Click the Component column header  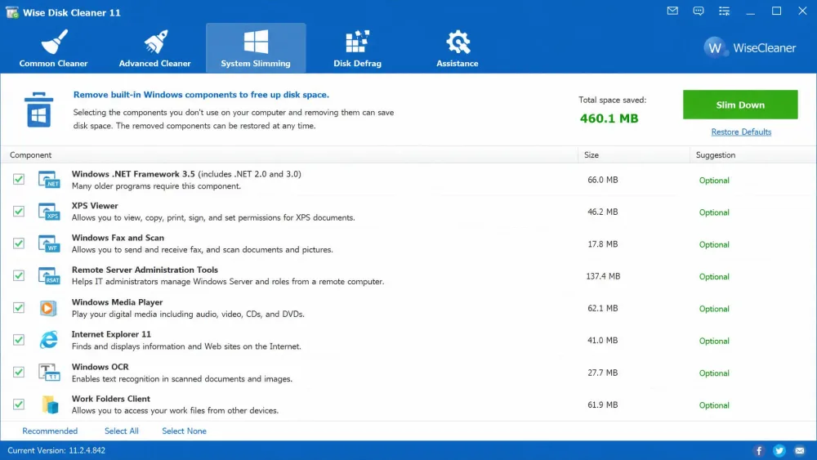289,154
